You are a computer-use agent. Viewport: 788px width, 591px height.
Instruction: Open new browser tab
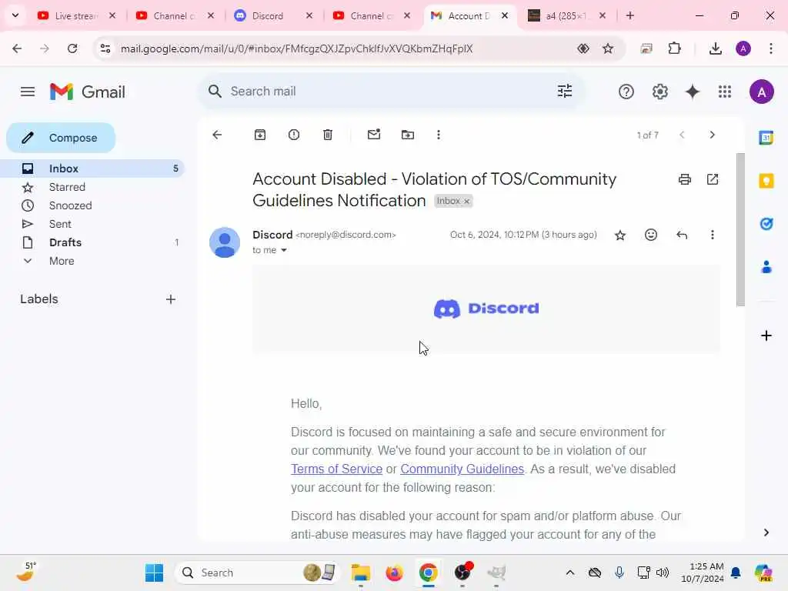coord(629,15)
